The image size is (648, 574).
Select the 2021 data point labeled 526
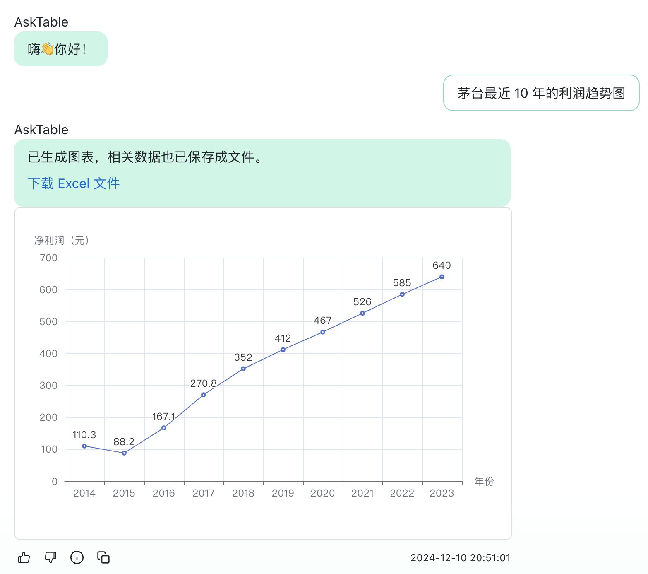[x=362, y=313]
